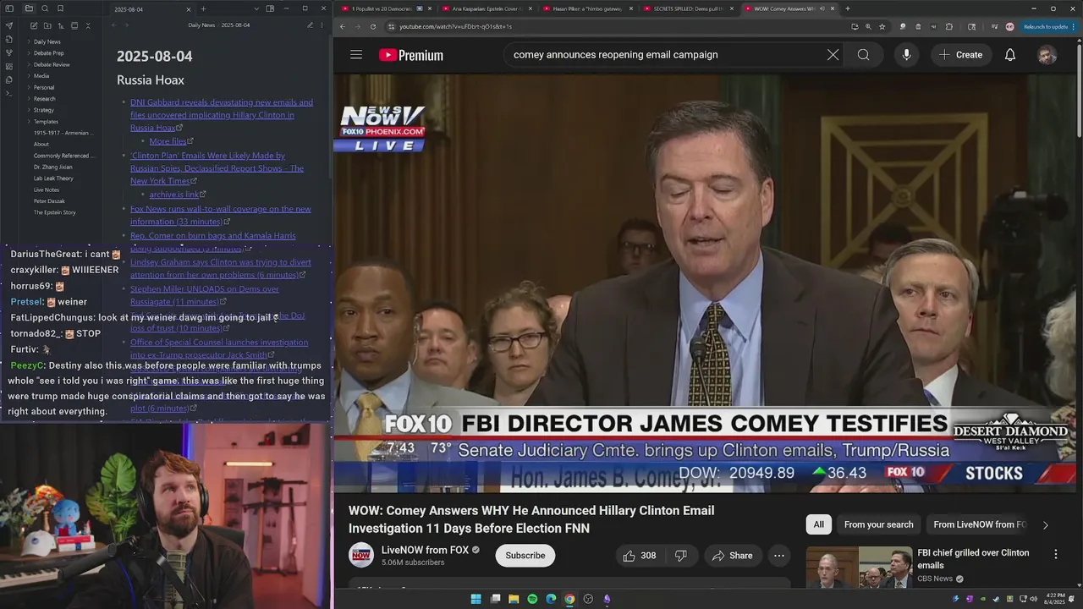Screen dimensions: 1083x609
Task: Open the YouTube hamburger guide menu
Action: click(x=356, y=55)
